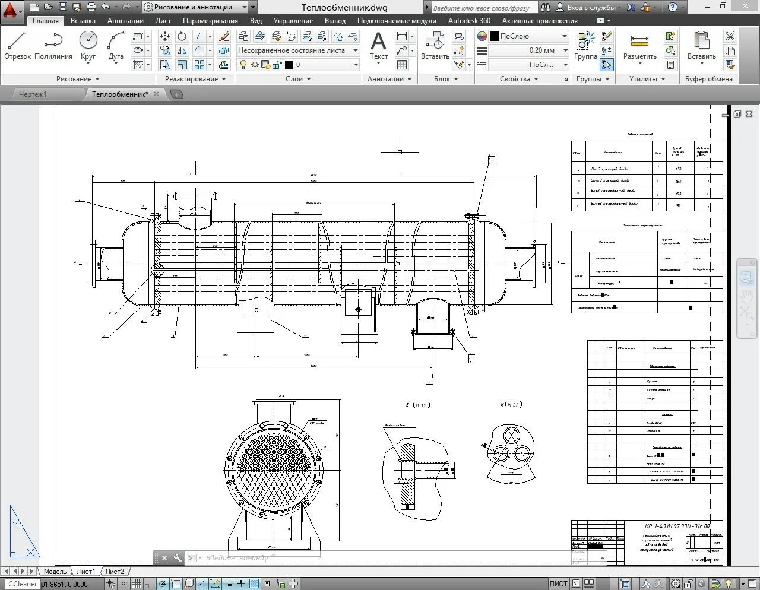Toggle grid display in status bar
Viewport: 760px width, 590px height.
137,583
